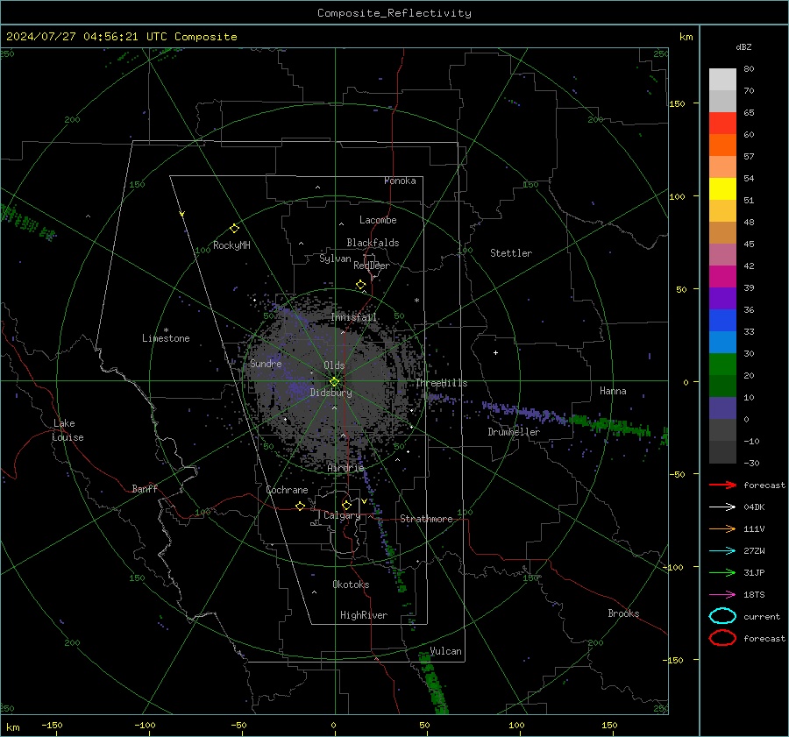This screenshot has height=737, width=789.
Task: Click the Innisfail city label
Action: click(354, 317)
